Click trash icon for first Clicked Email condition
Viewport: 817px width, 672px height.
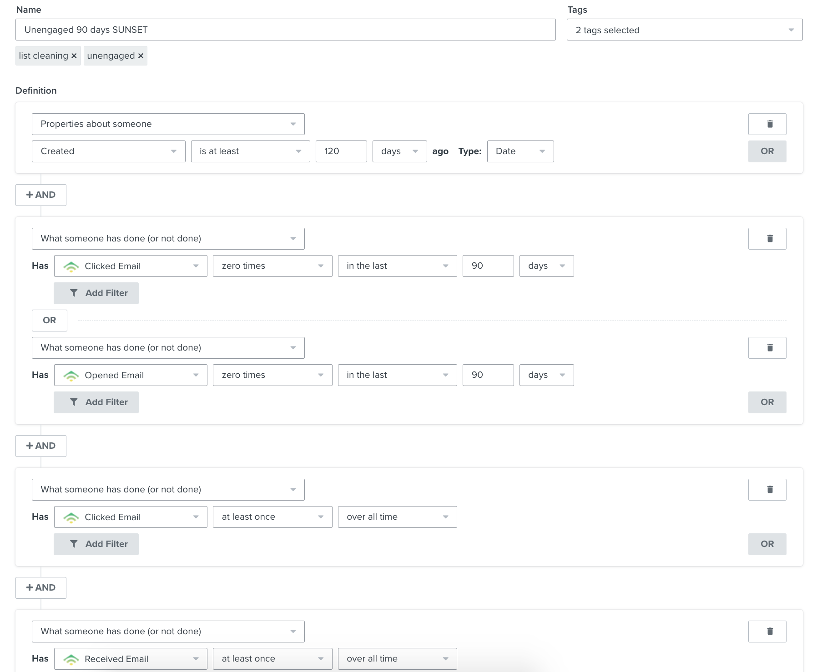tap(767, 239)
